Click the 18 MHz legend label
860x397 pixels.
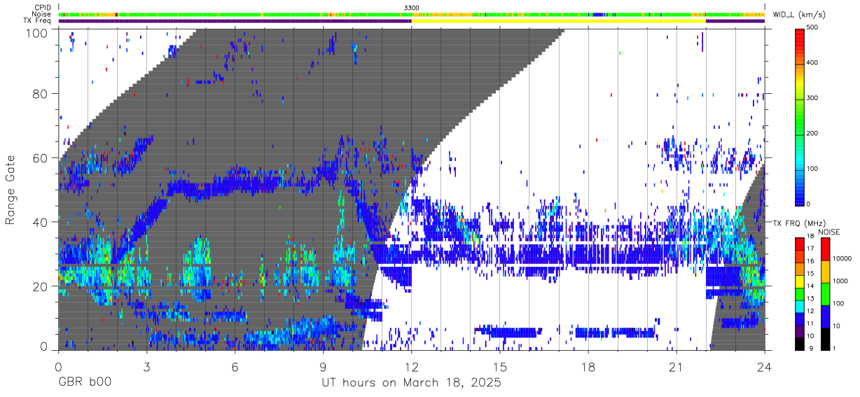pyautogui.click(x=811, y=237)
